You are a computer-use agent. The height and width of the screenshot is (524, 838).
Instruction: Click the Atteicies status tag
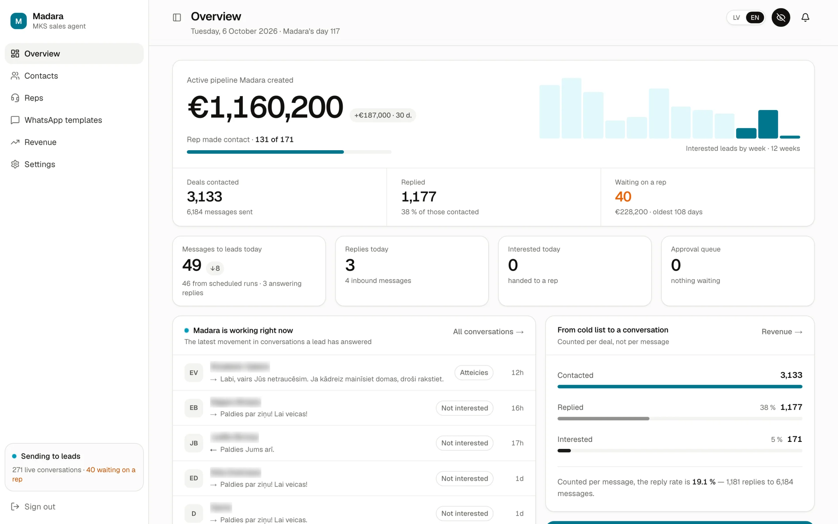474,372
